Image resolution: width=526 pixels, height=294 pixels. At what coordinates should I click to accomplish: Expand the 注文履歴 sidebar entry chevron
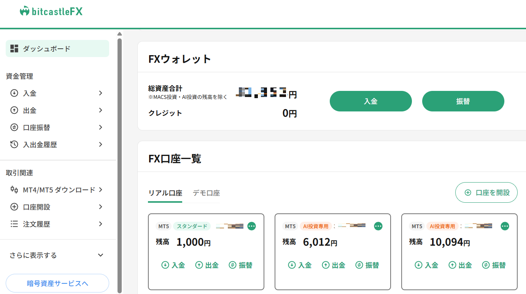pos(100,224)
